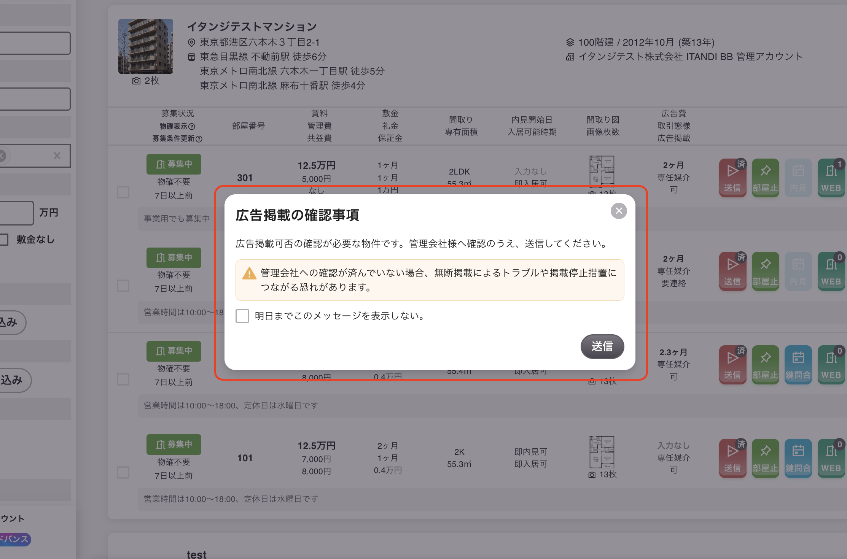The image size is (847, 559).
Task: Open the floor plan image for room 301
Action: (x=602, y=172)
